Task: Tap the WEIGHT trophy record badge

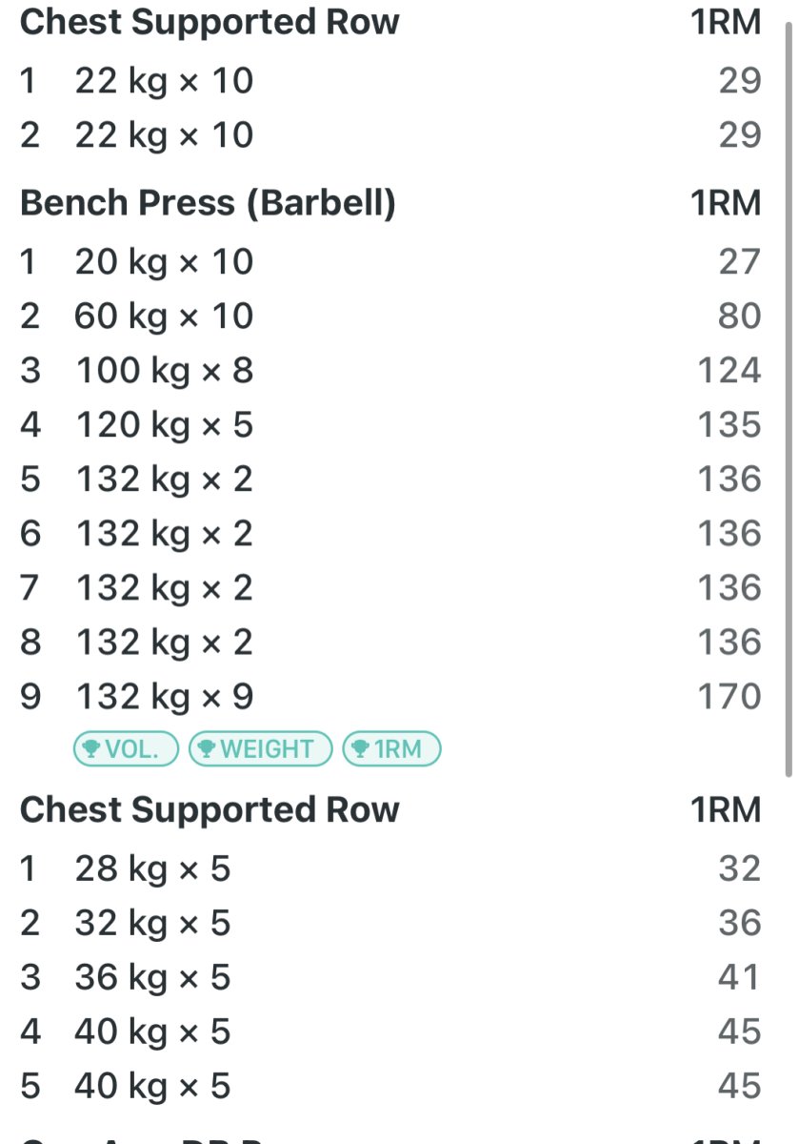Action: 261,749
